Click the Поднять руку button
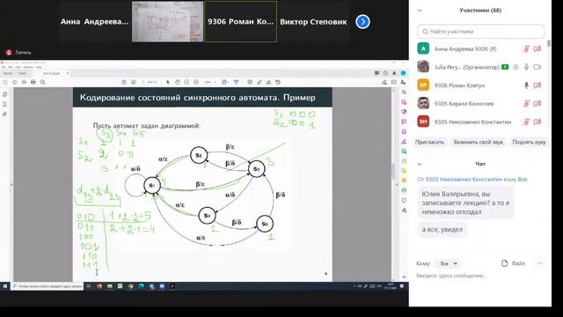Screen dimensions: 563x317 point(529,143)
